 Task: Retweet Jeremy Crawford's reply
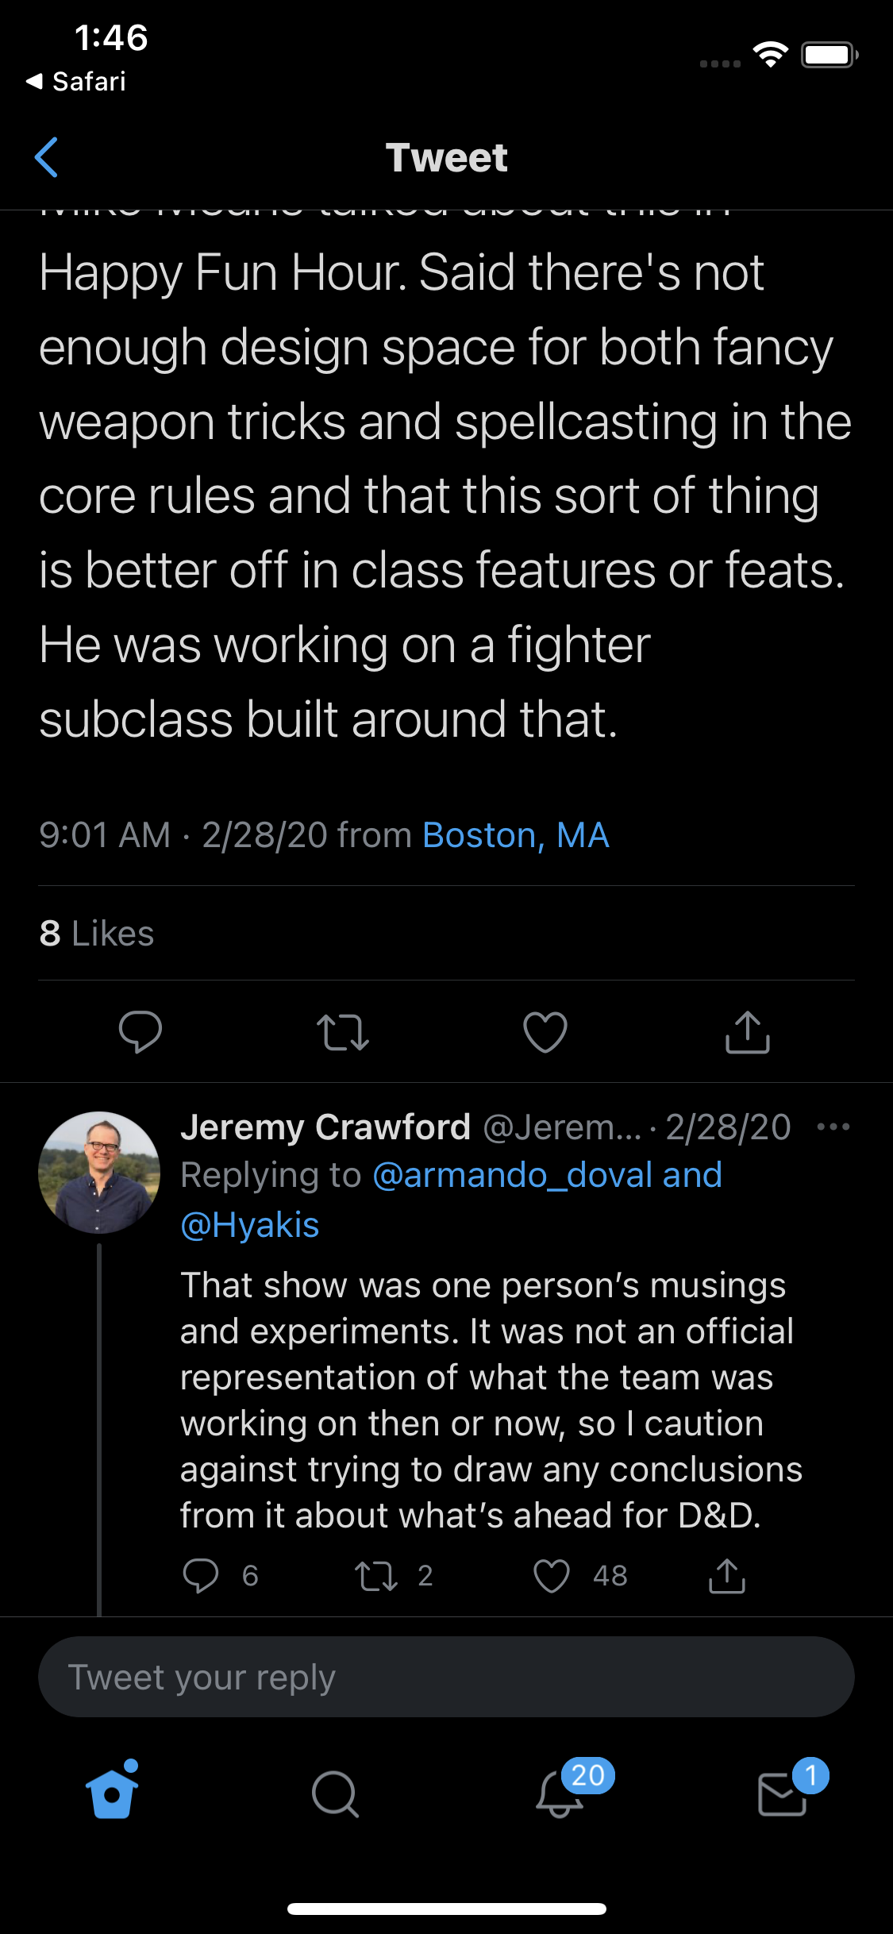click(375, 1576)
